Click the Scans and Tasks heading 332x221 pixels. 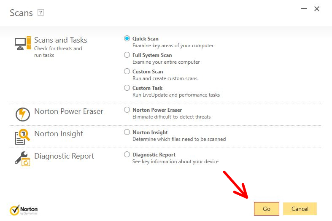(61, 40)
